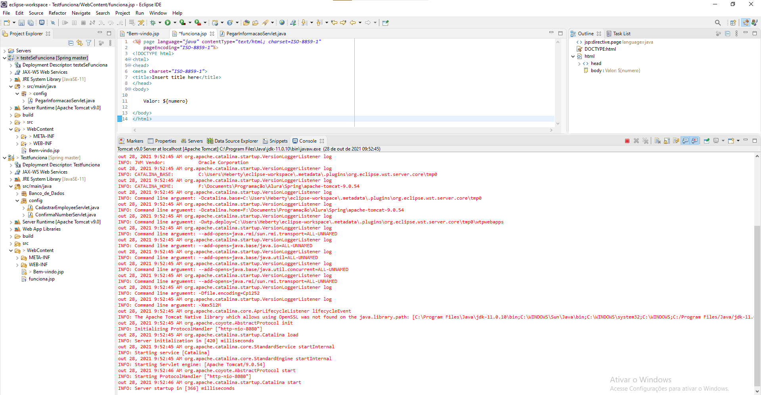Open the Window menu

(158, 13)
